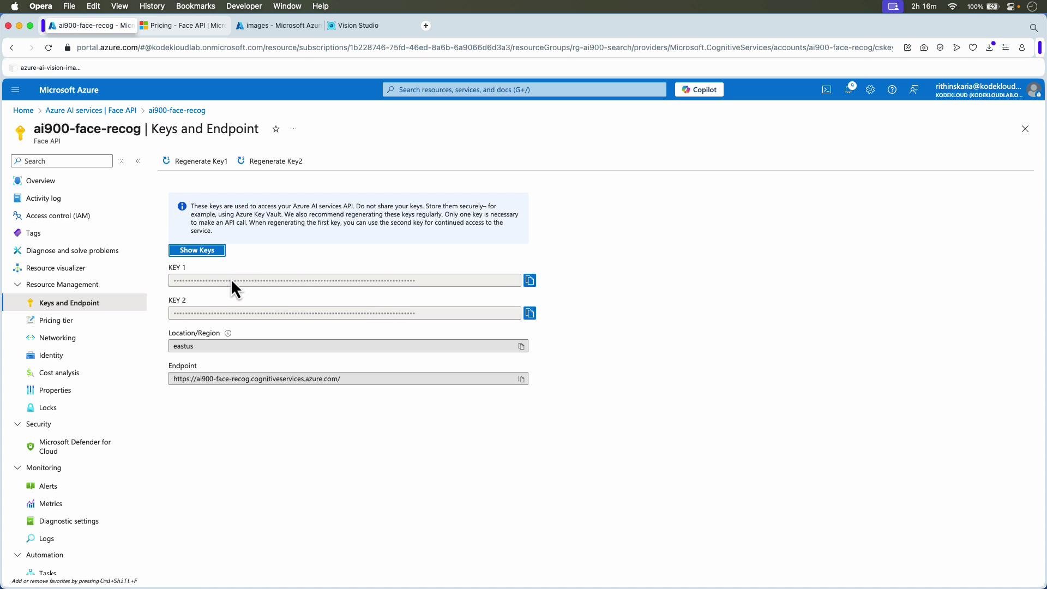Collapse the sidebar with double chevron
The height and width of the screenshot is (589, 1047).
[x=138, y=161]
